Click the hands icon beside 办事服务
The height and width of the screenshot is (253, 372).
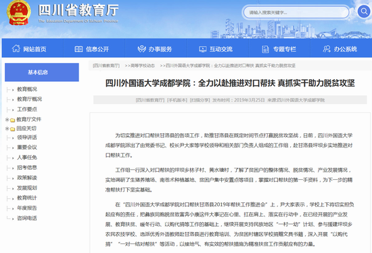pyautogui.click(x=141, y=49)
